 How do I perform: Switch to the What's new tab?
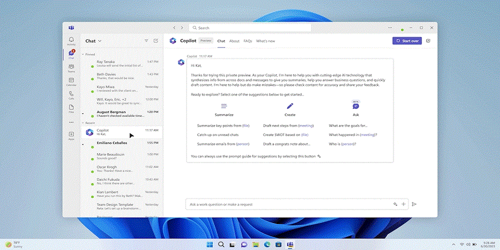click(x=265, y=41)
